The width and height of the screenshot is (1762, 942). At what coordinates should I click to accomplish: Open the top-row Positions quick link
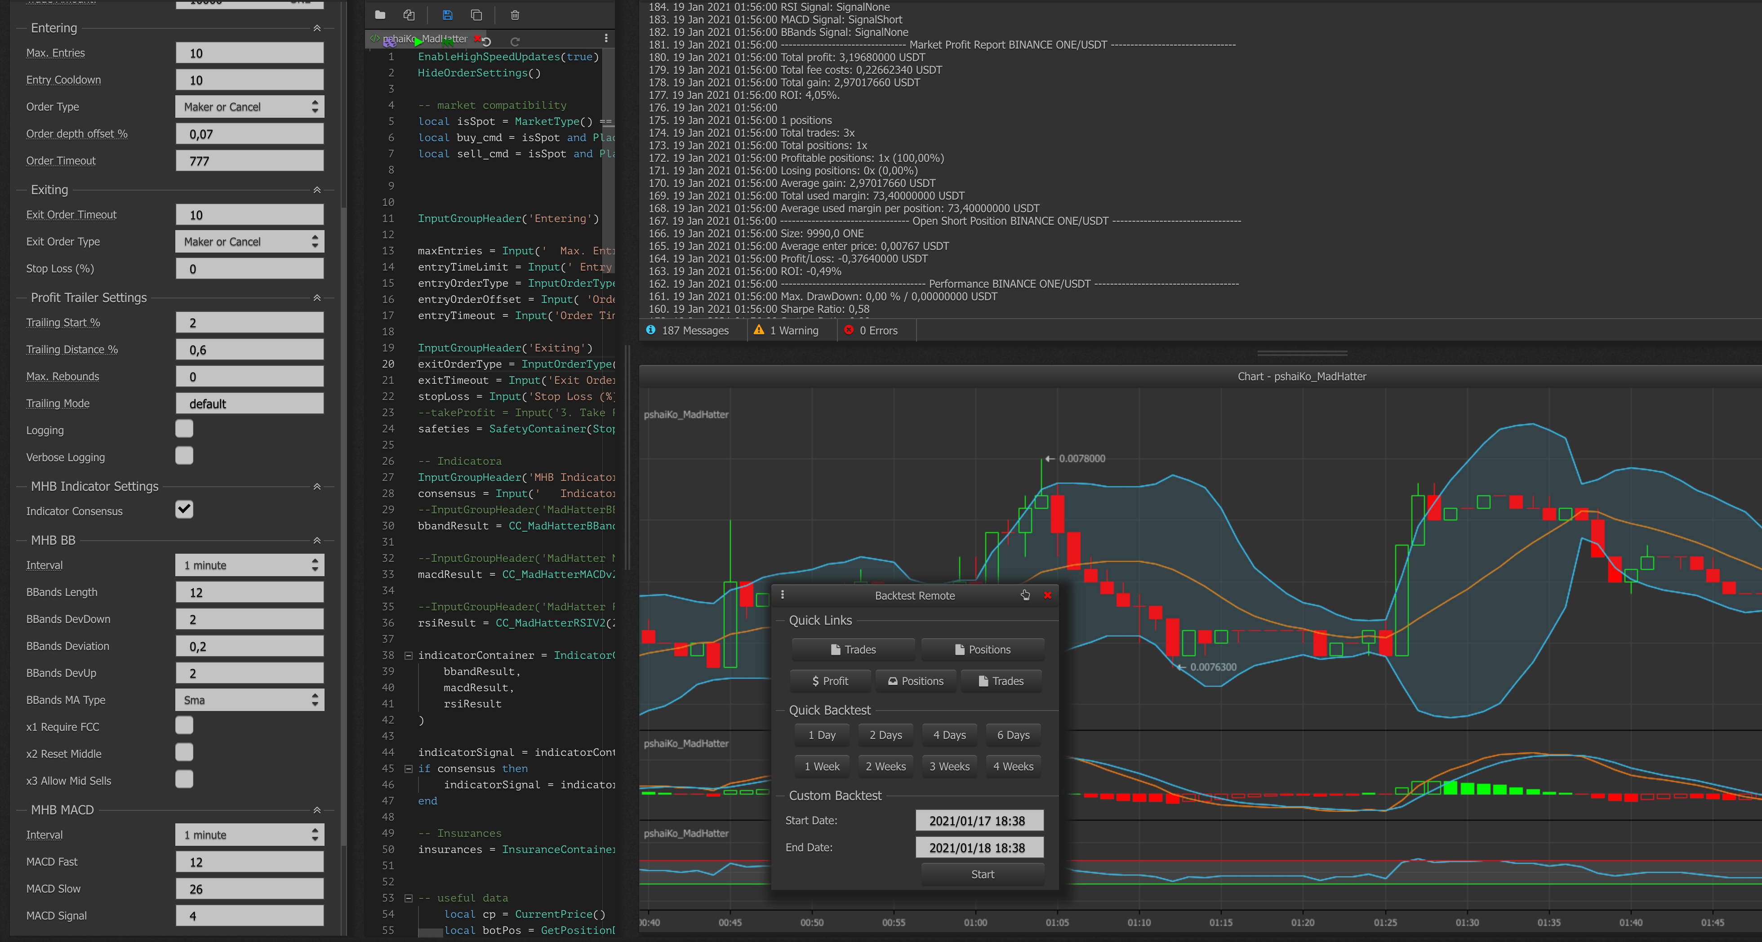[x=982, y=649]
